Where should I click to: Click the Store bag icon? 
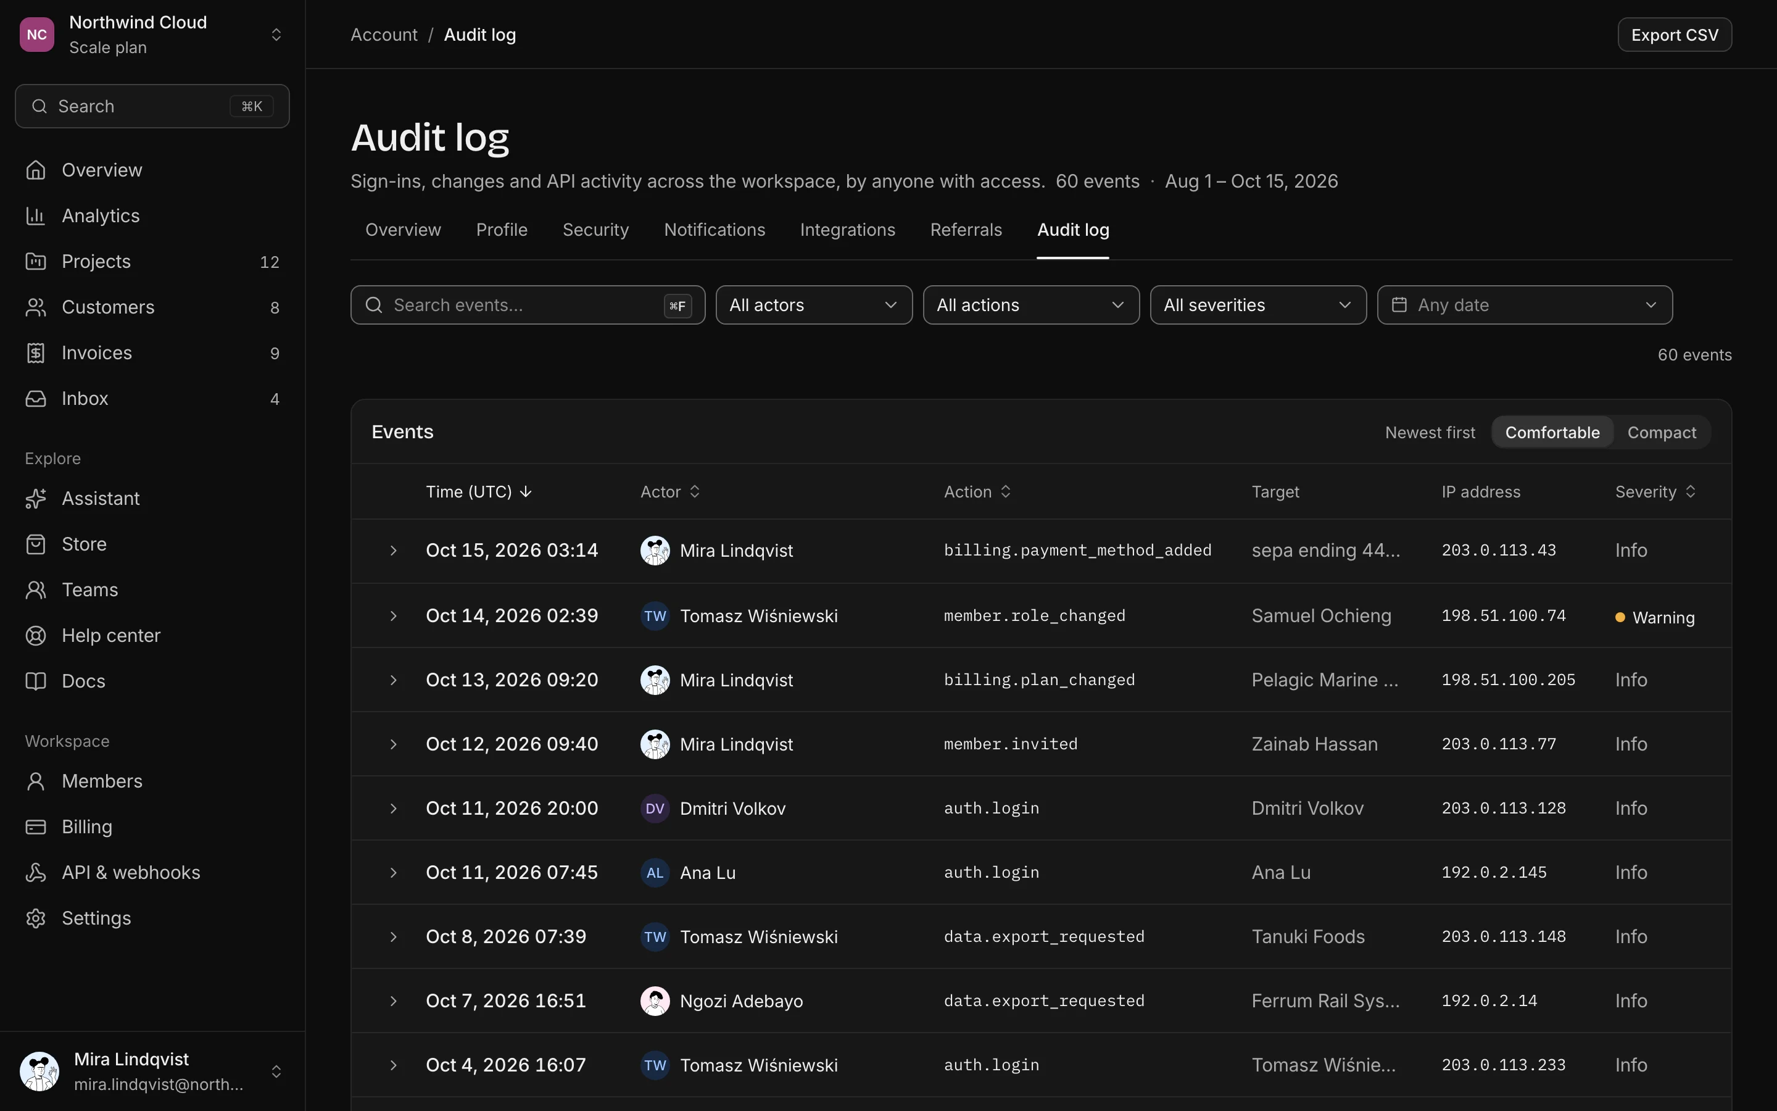tap(35, 544)
